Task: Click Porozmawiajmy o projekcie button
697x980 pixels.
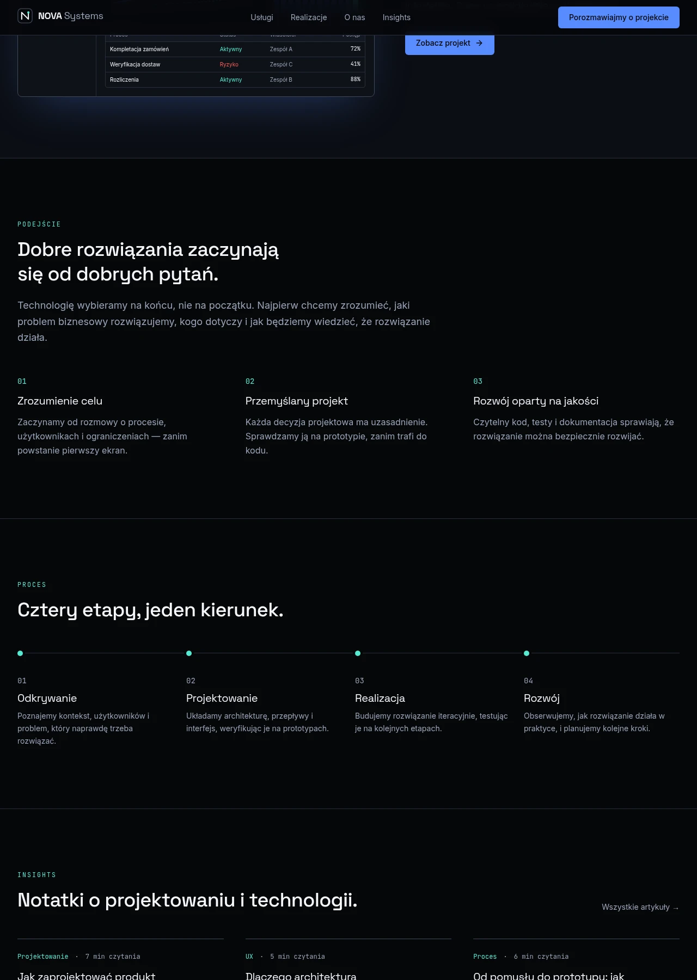Action: pyautogui.click(x=619, y=17)
